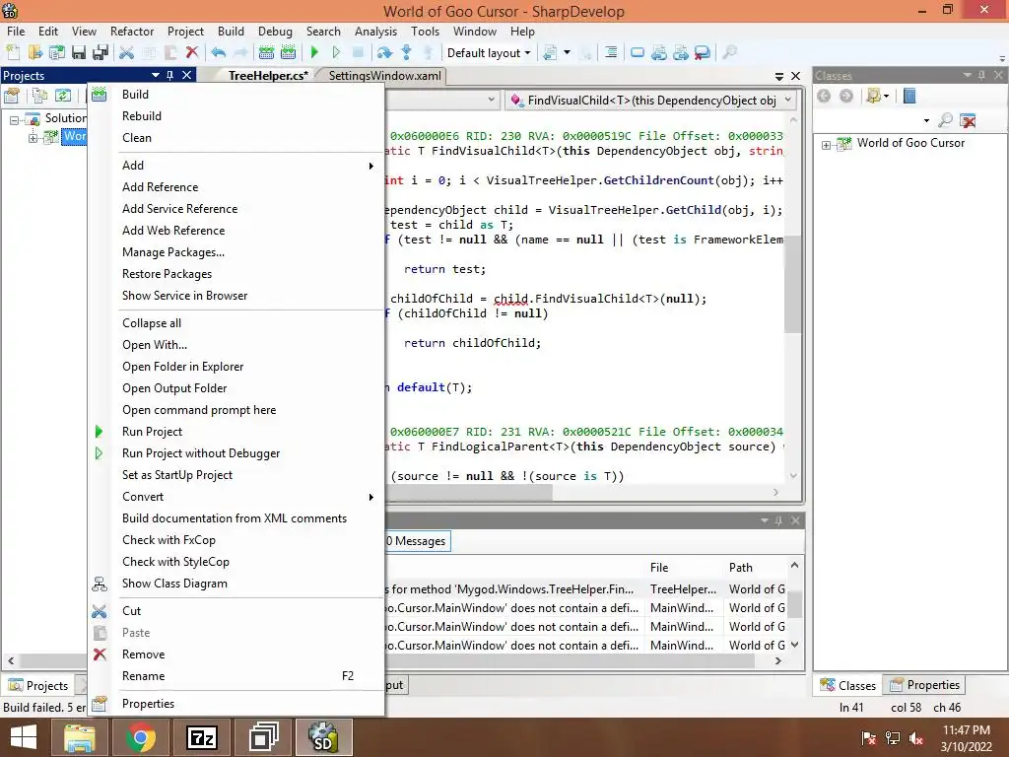The image size is (1009, 757).
Task: Open File Explorer from the taskbar
Action: point(80,737)
